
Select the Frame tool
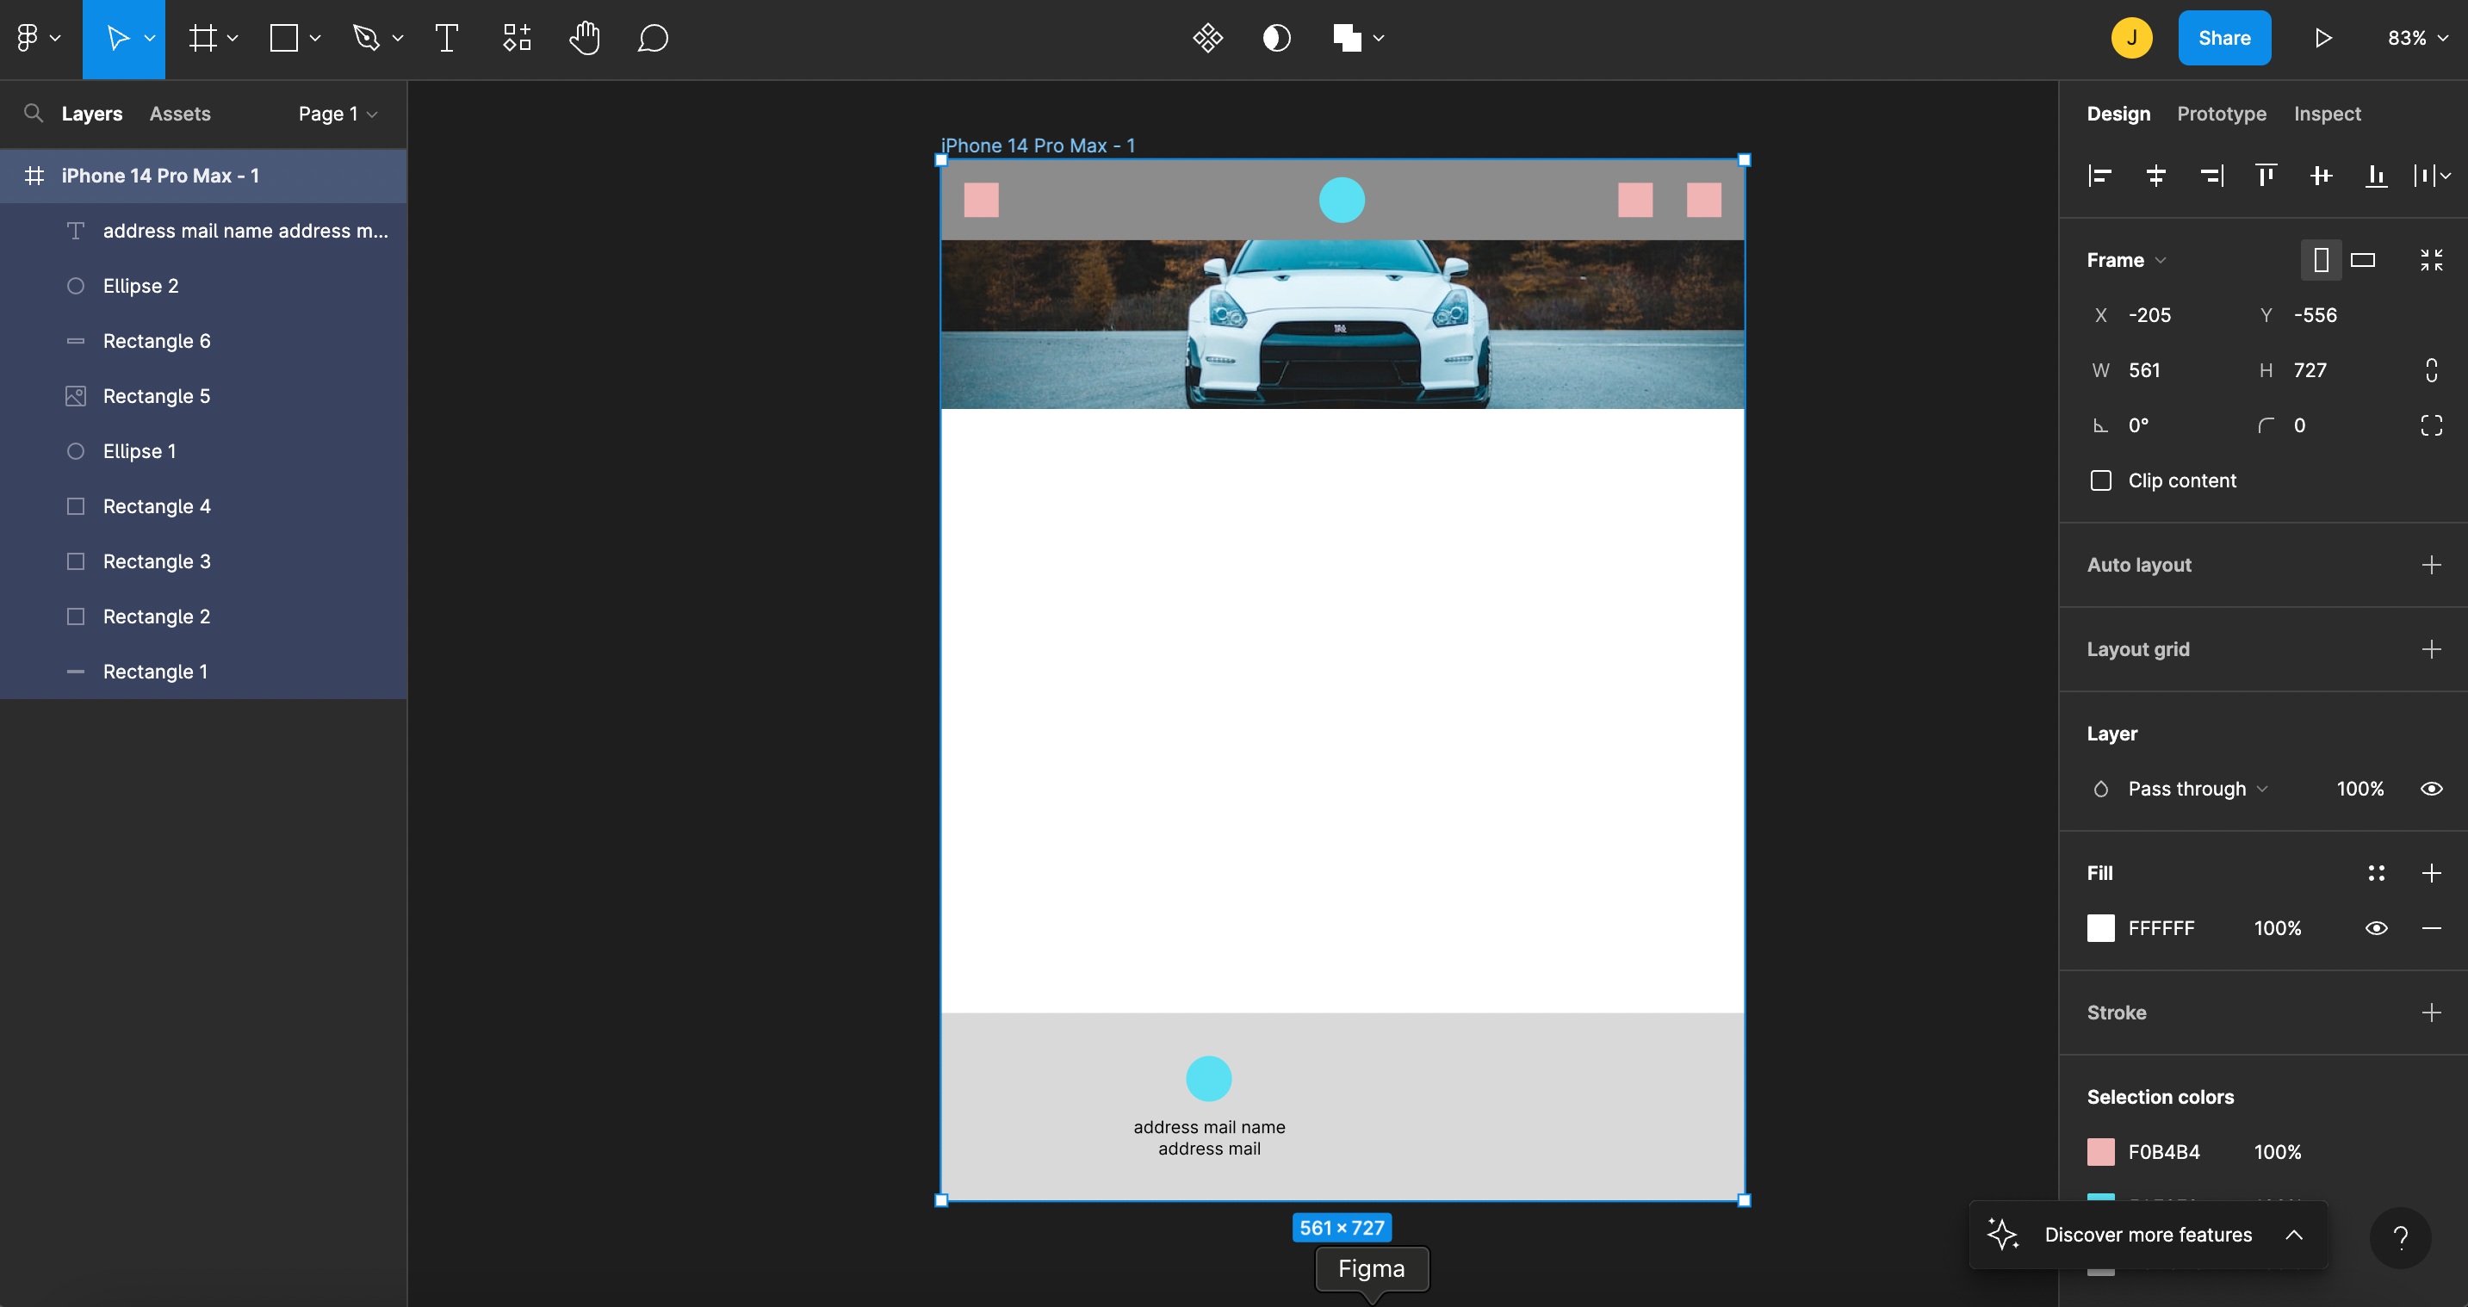pos(202,39)
